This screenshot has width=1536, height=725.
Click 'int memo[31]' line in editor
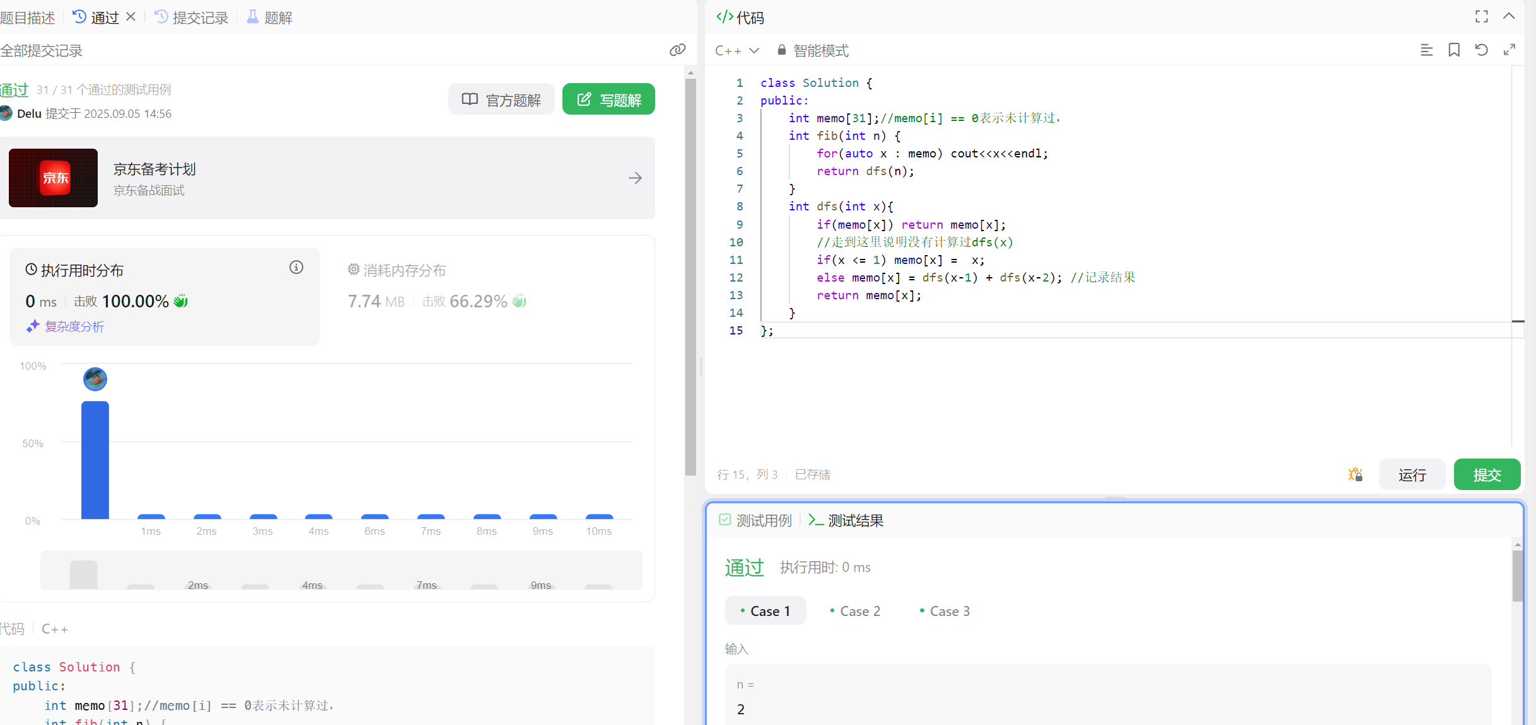925,118
